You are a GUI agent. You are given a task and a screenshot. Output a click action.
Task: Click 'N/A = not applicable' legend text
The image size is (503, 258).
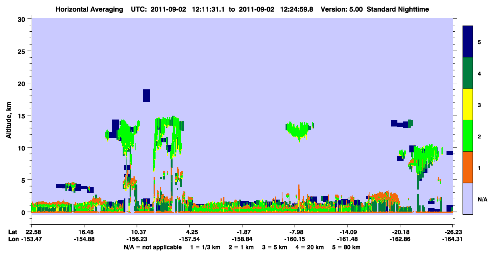153,247
